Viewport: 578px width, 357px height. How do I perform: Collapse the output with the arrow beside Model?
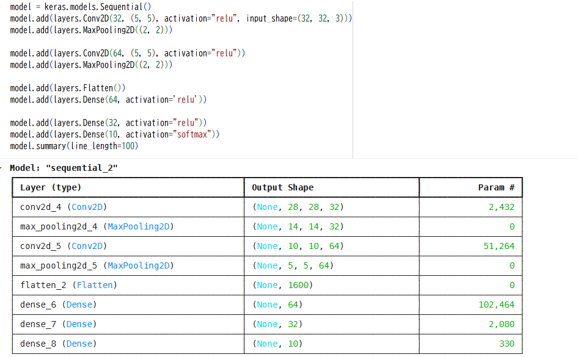tap(2, 168)
